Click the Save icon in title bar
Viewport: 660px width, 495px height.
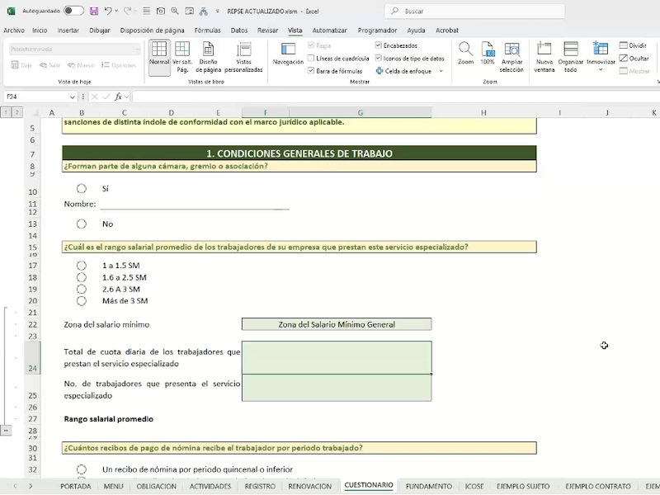pyautogui.click(x=94, y=12)
